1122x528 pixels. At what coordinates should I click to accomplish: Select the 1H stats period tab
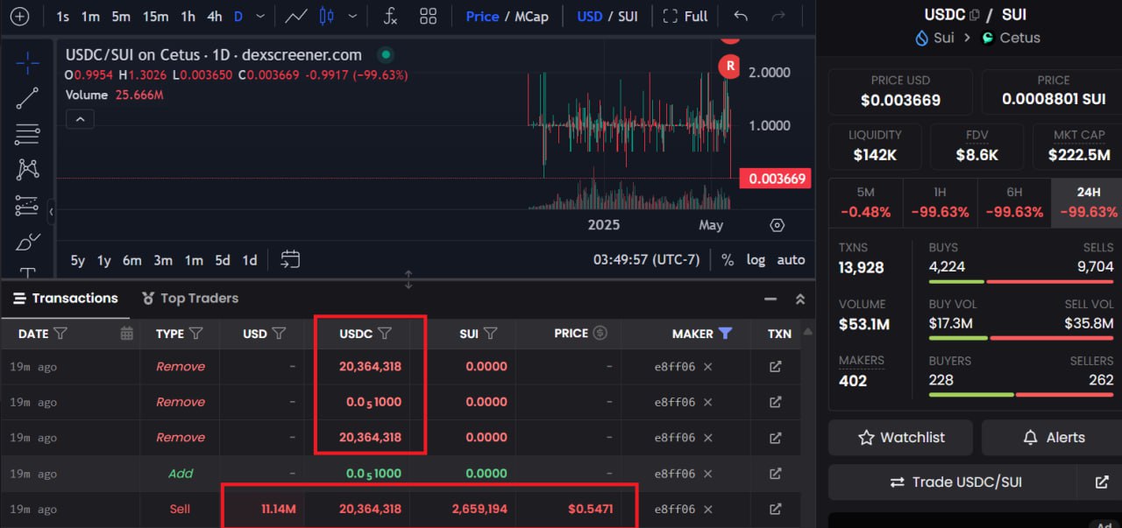(940, 203)
